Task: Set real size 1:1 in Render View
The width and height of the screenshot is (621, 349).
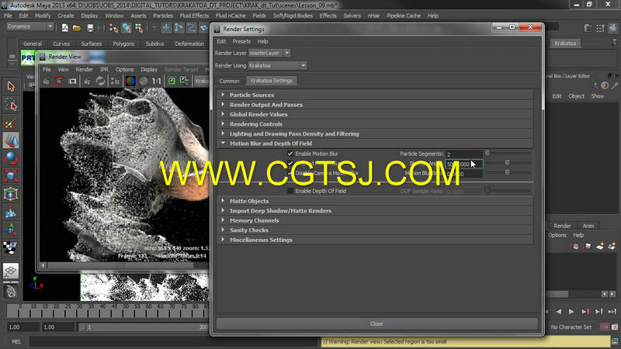Action: tap(157, 81)
